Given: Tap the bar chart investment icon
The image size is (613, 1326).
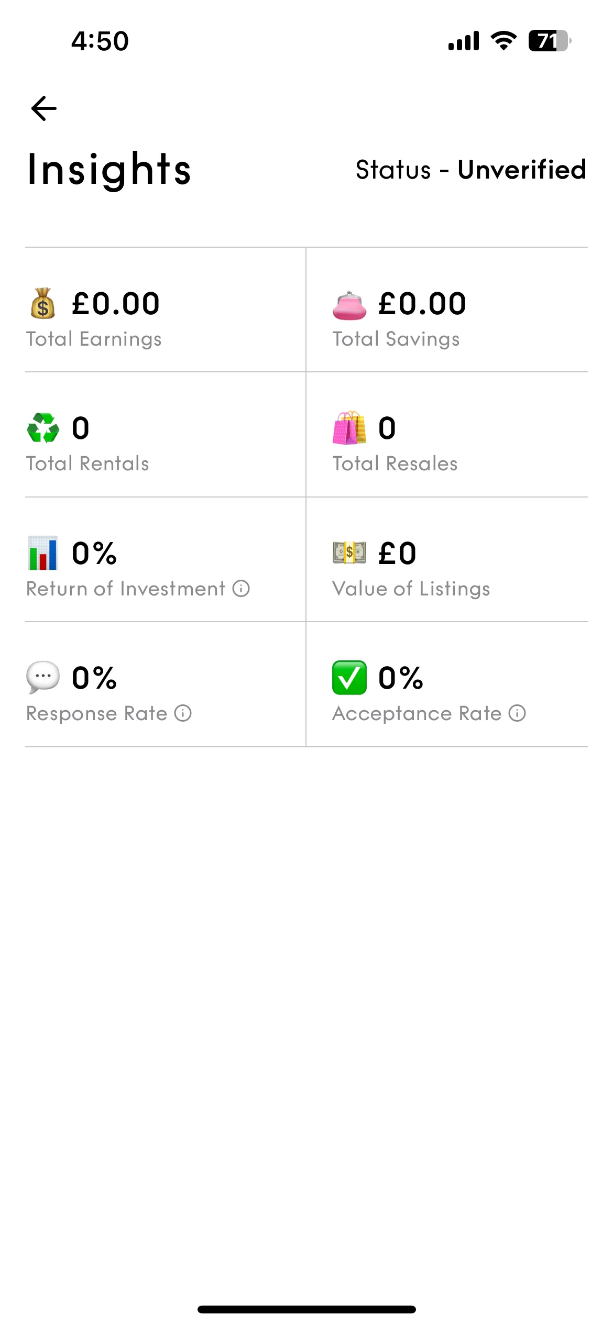Looking at the screenshot, I should pos(43,553).
